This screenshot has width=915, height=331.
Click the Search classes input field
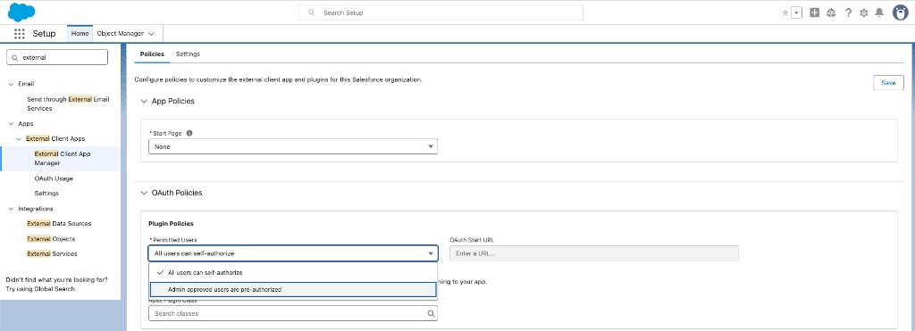tap(293, 313)
